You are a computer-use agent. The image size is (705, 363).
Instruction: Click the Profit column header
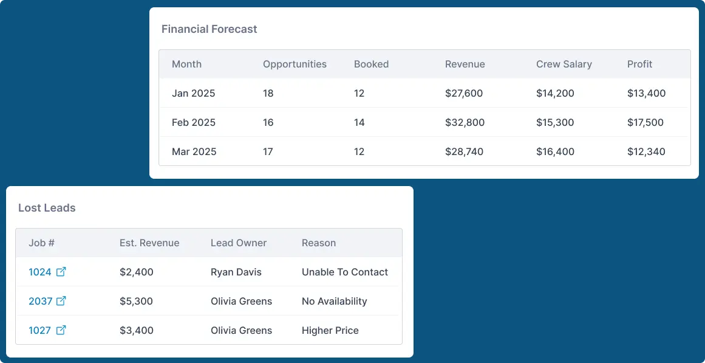click(x=639, y=64)
